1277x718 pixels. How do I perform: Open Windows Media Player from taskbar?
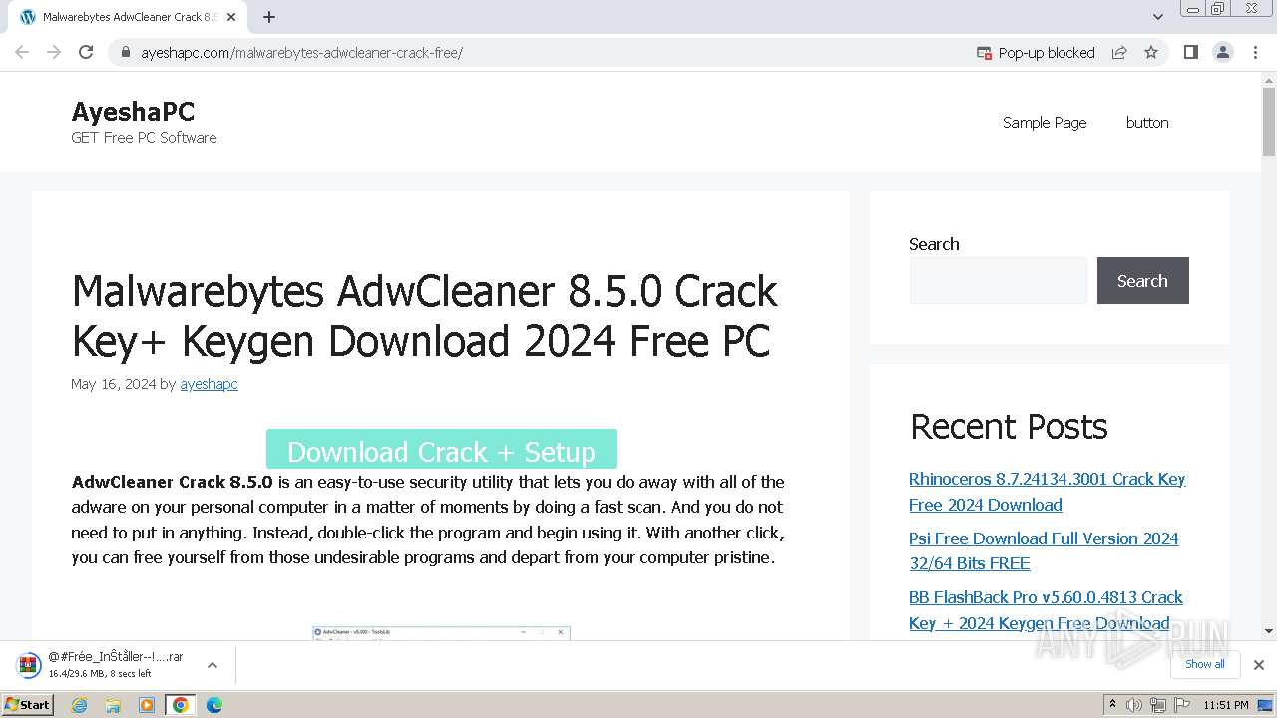point(147,705)
